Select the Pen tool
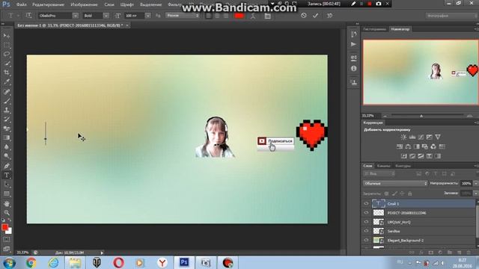This screenshot has width=479, height=269. 7,166
